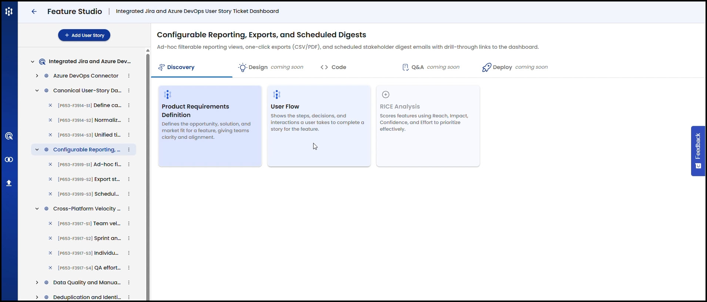Open the kebab menu for Configurable Reporting
The image size is (707, 302).
click(x=129, y=150)
